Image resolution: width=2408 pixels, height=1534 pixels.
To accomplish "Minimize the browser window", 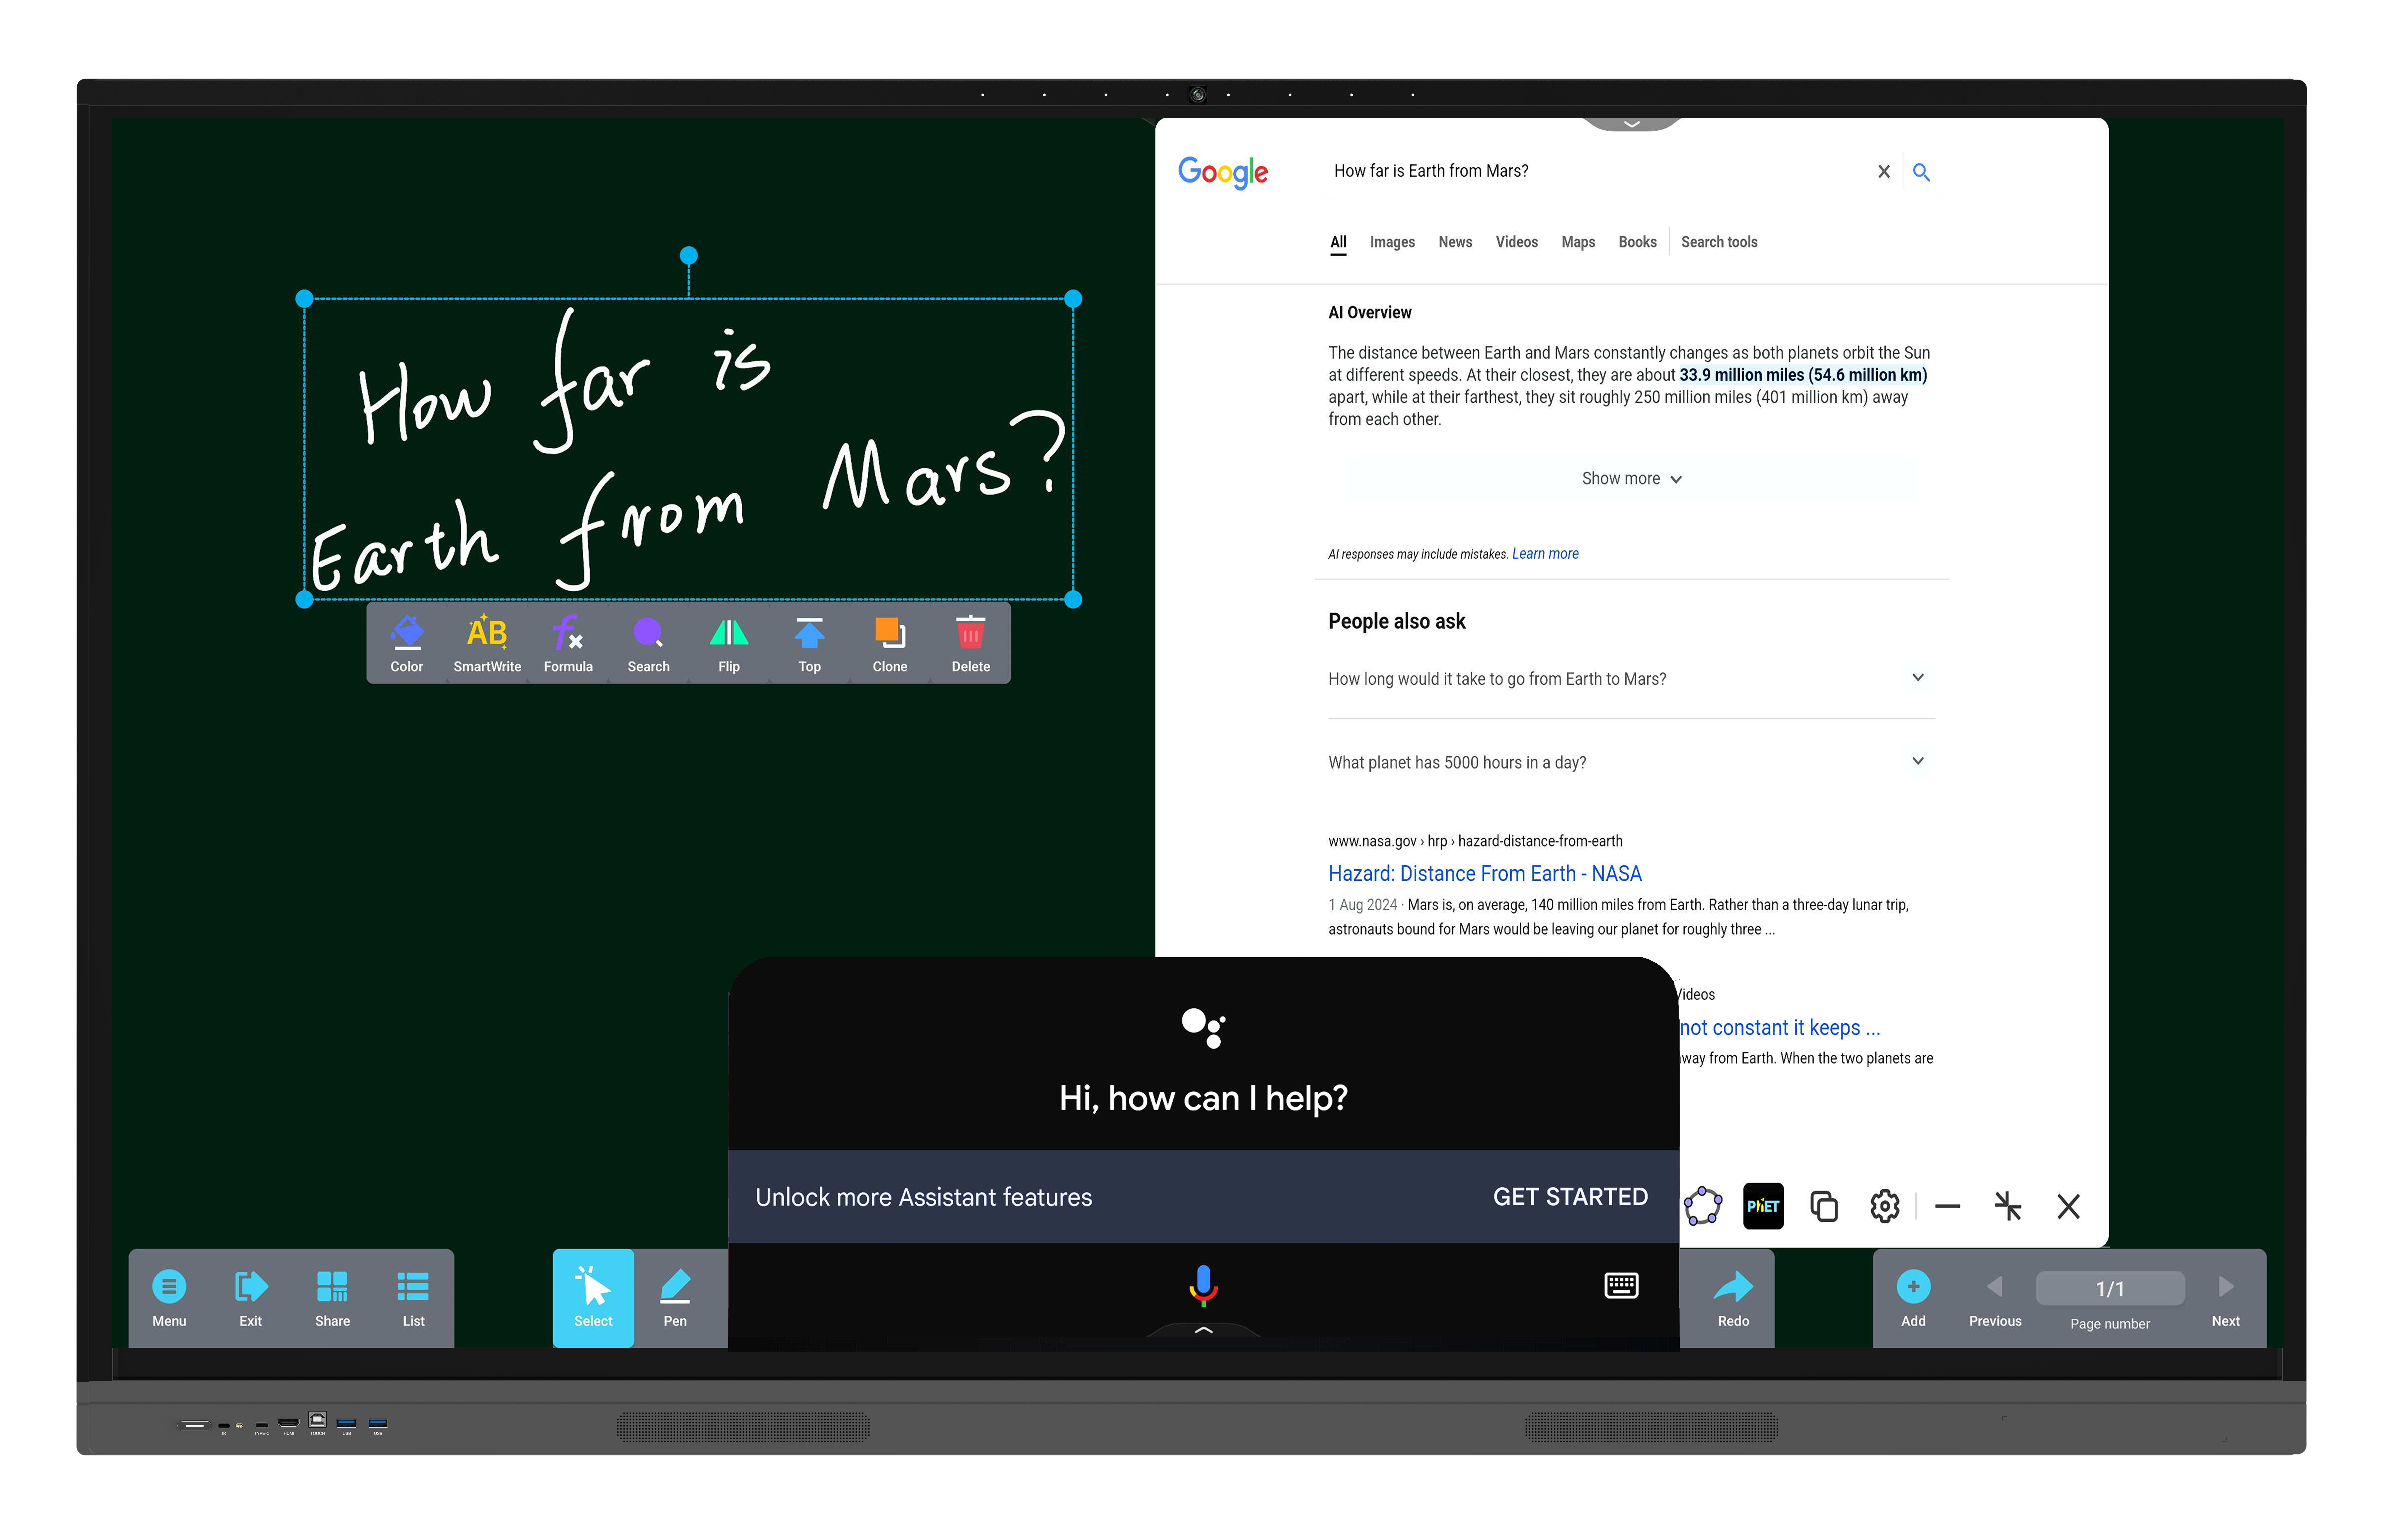I will (1947, 1206).
